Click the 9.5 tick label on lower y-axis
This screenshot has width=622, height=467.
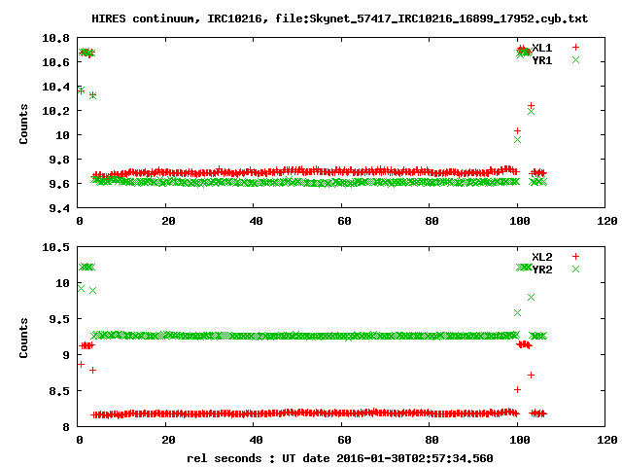59,319
